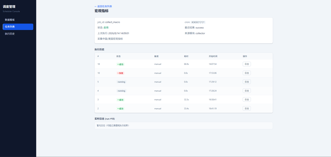The height and width of the screenshot is (157, 331).
Task: Click the # column header
Action: [98, 57]
